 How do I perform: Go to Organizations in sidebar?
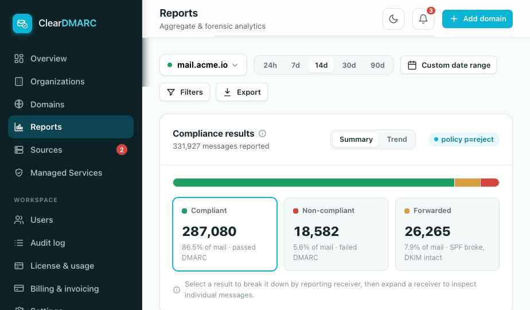[x=71, y=82]
